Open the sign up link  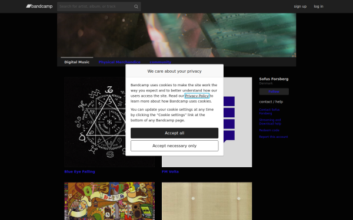[x=300, y=6]
